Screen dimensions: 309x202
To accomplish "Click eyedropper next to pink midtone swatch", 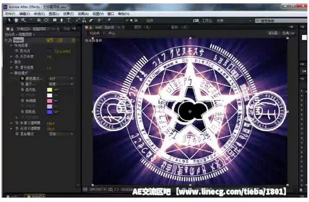I will [57, 101].
